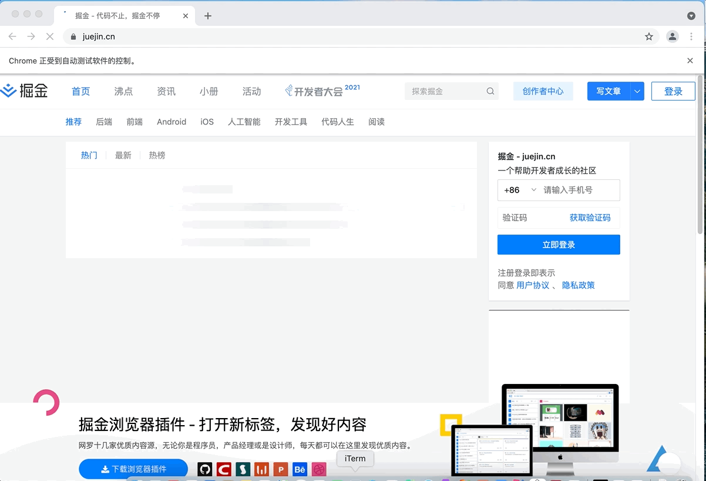Image resolution: width=706 pixels, height=481 pixels.
Task: Switch to the 热榜 tab
Action: tap(157, 155)
